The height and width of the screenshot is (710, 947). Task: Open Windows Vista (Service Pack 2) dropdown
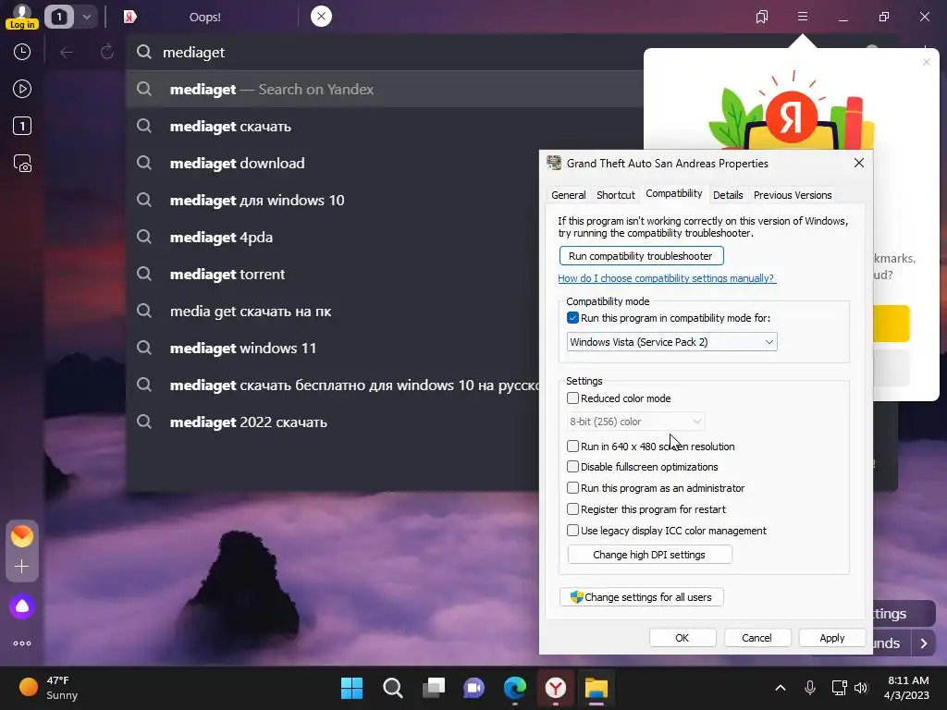671,342
